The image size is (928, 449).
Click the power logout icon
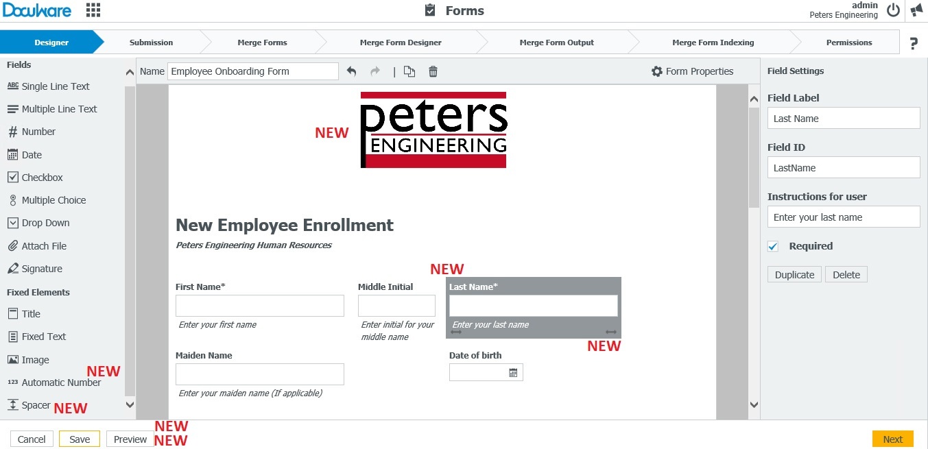point(893,10)
